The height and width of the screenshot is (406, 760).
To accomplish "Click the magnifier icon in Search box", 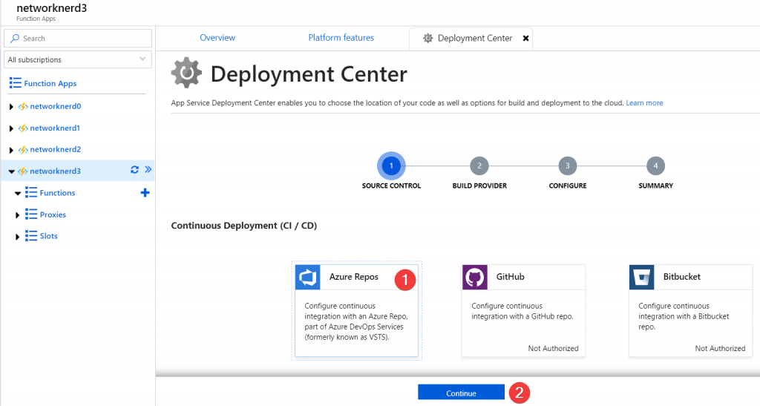I will click(15, 39).
